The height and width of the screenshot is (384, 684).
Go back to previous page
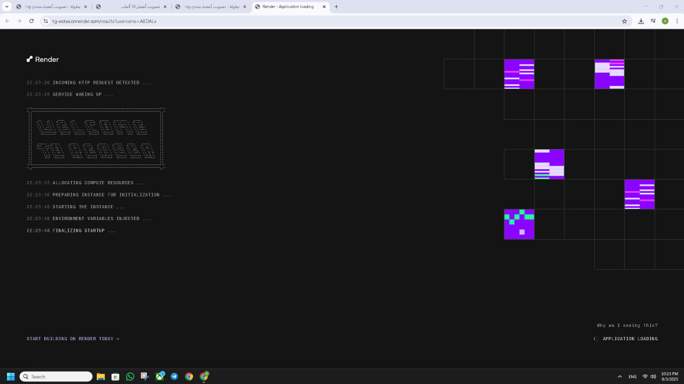(x=7, y=21)
